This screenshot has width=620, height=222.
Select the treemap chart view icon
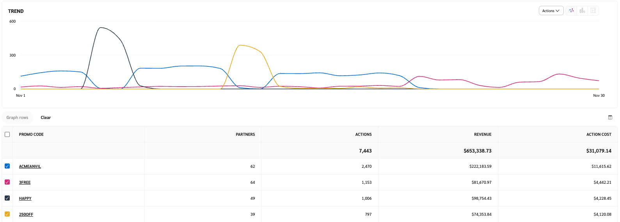593,11
